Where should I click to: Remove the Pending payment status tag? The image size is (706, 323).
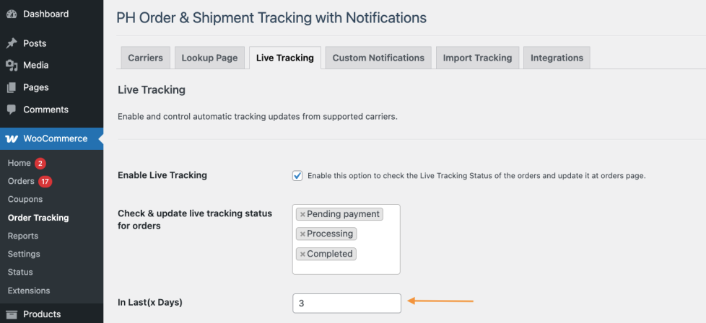pos(302,214)
